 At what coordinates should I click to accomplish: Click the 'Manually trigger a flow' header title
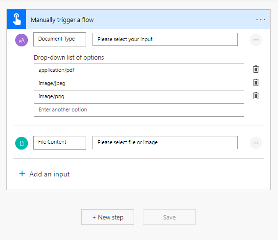click(x=62, y=20)
